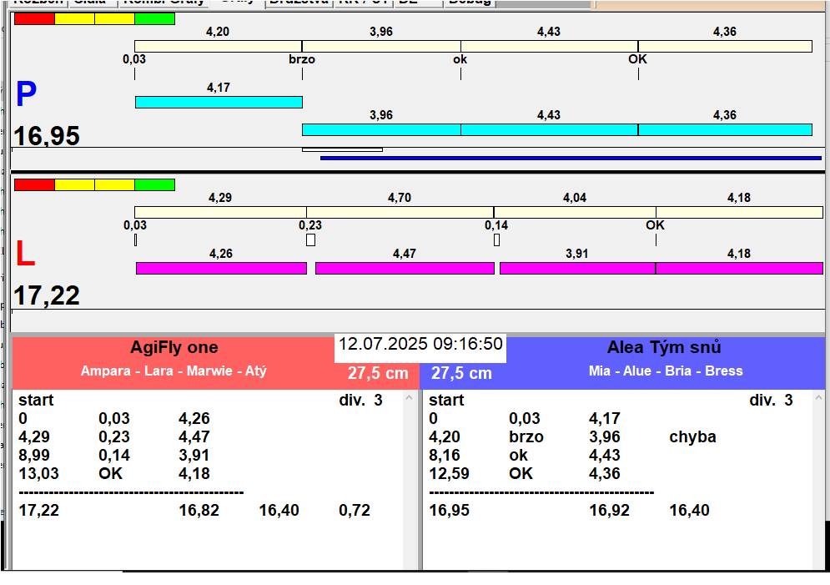Click the Alea Tým snů team header
The width and height of the screenshot is (830, 585).
point(664,348)
